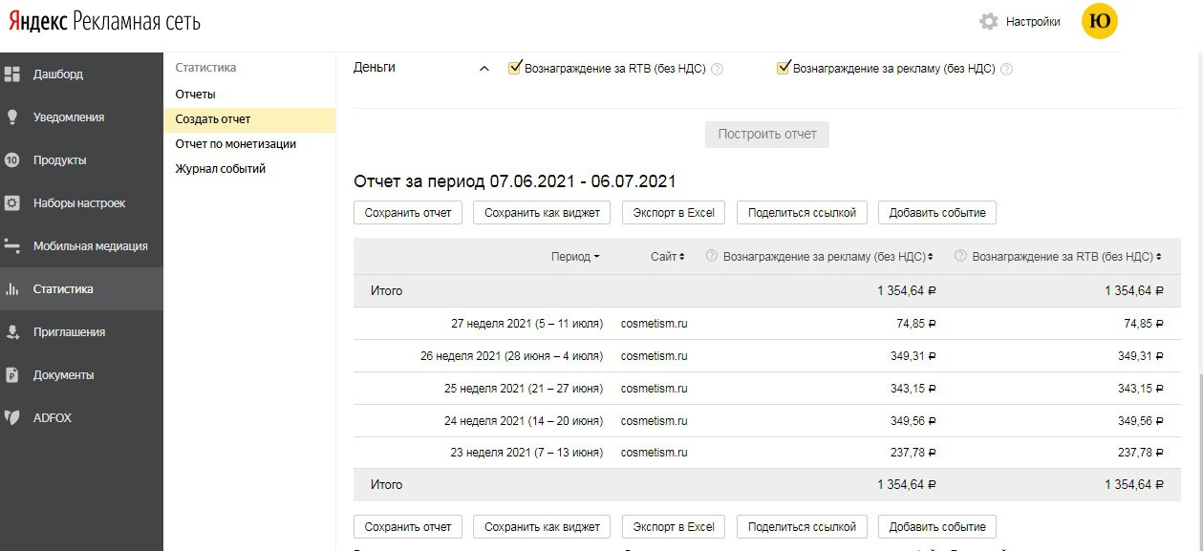Collapse the Деньги section chevron

[483, 69]
